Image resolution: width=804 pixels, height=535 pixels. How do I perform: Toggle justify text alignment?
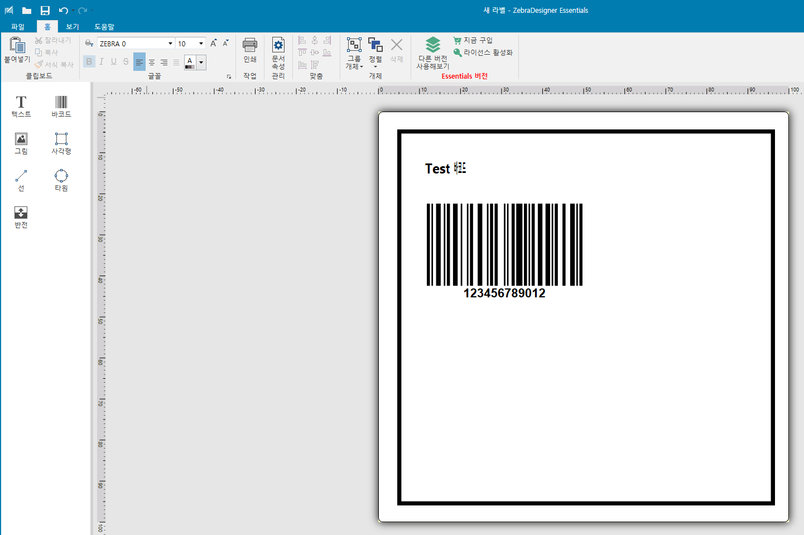coord(176,62)
